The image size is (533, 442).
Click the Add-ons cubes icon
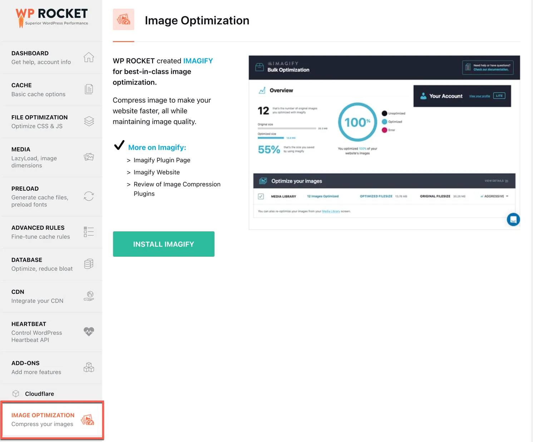point(89,367)
